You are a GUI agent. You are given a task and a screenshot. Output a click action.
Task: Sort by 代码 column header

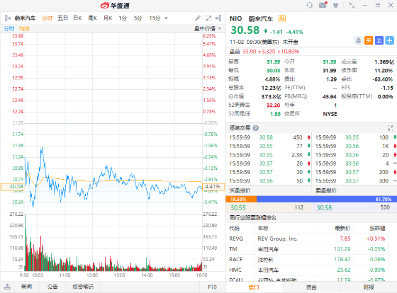click(234, 228)
